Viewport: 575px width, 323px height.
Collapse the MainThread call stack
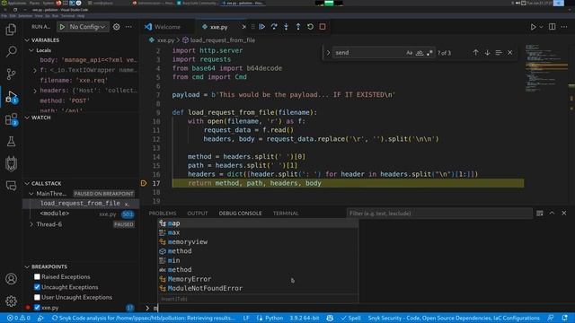click(x=31, y=194)
